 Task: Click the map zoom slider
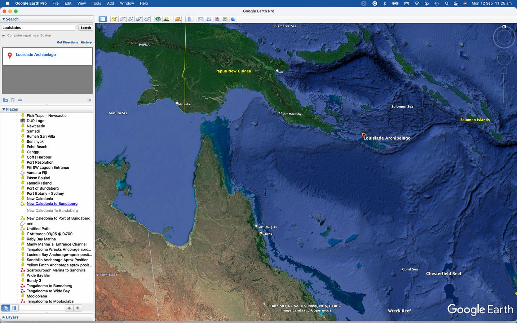click(504, 88)
